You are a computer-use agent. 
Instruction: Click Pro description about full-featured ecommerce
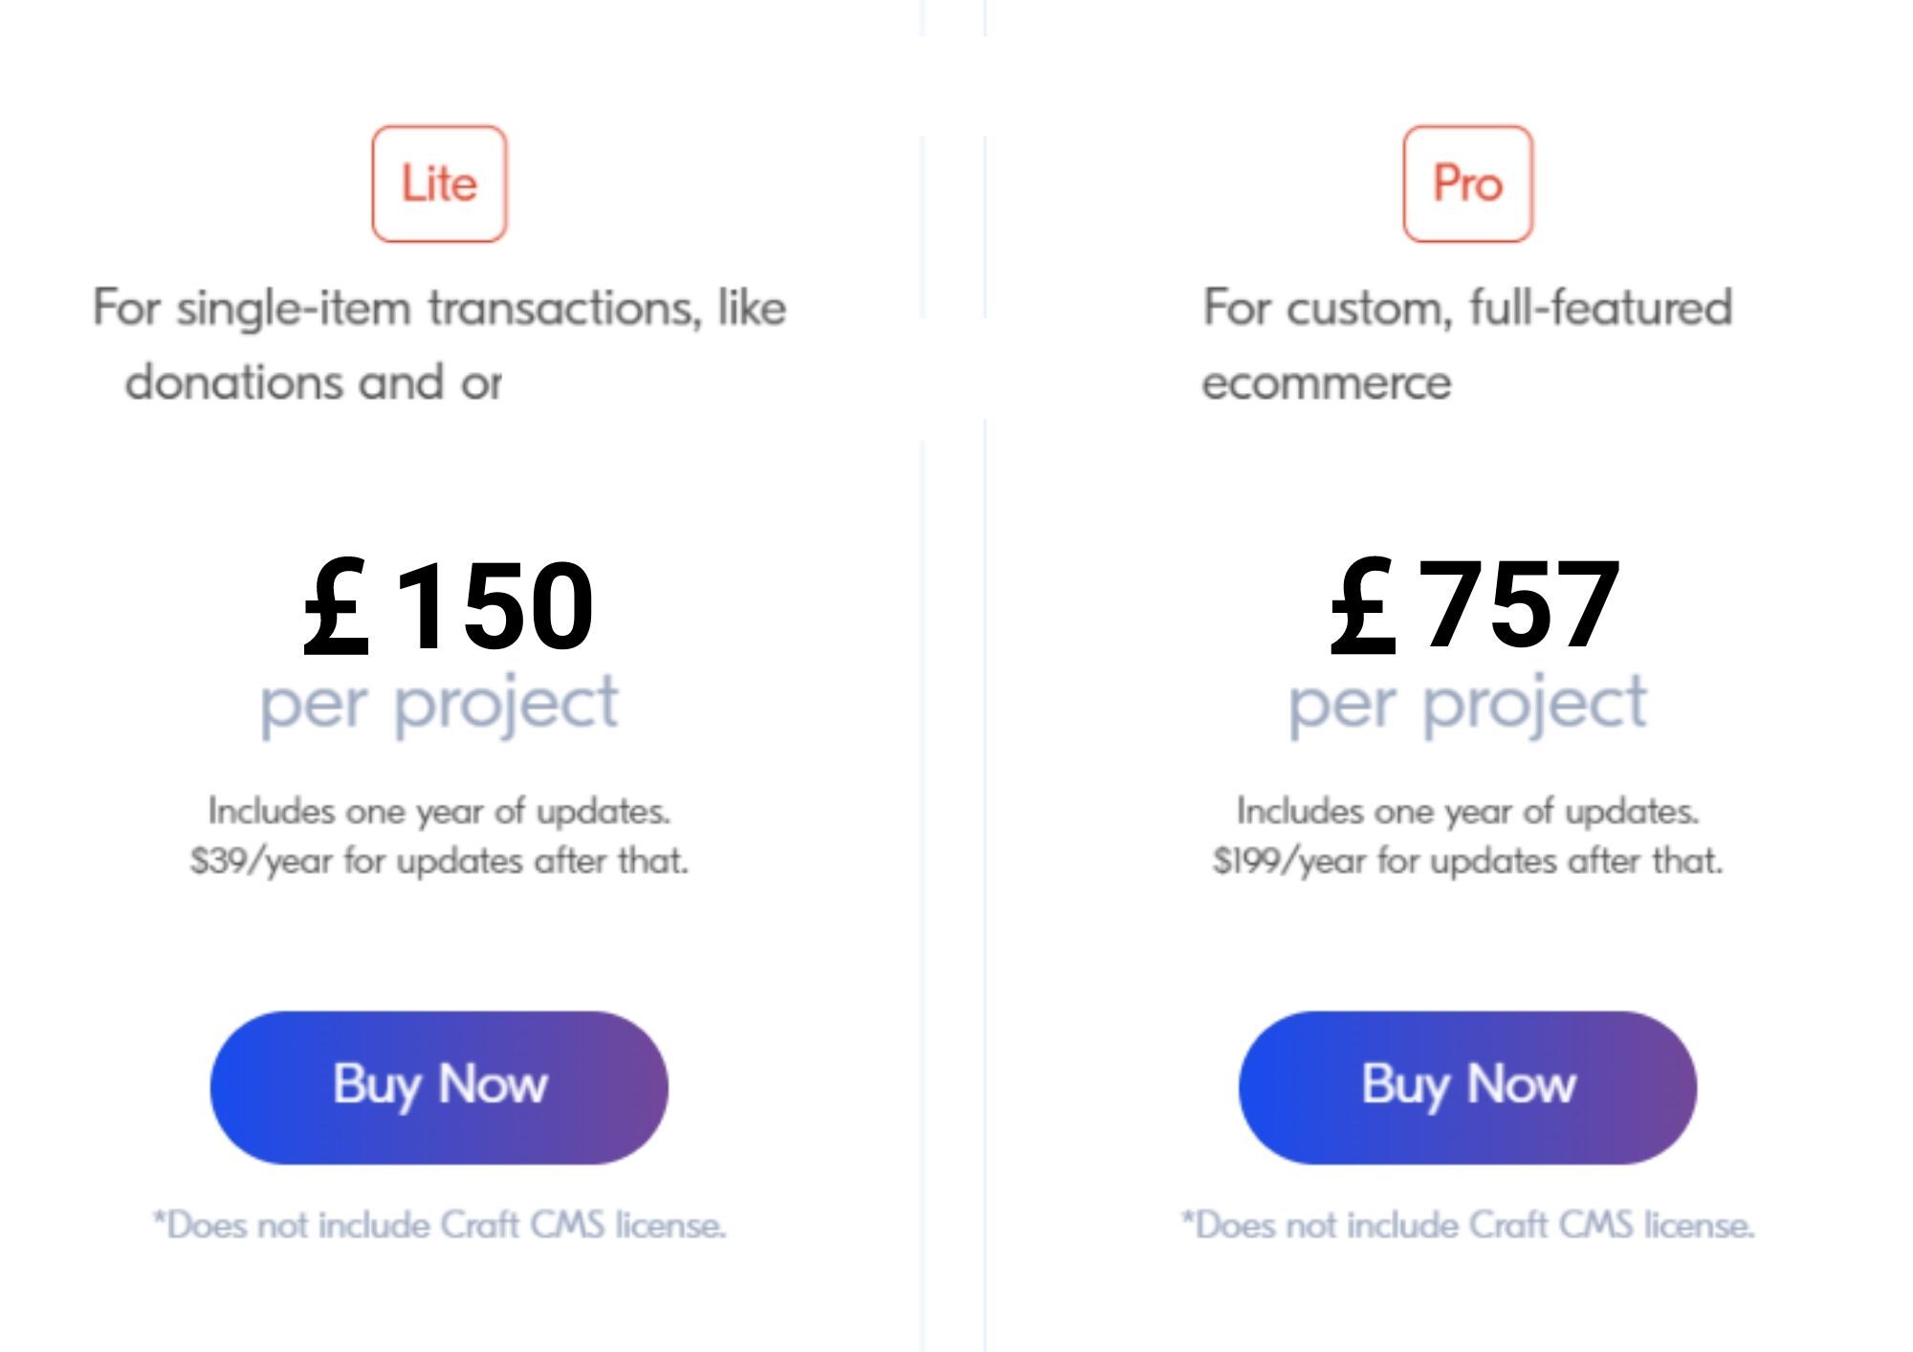(x=1467, y=345)
